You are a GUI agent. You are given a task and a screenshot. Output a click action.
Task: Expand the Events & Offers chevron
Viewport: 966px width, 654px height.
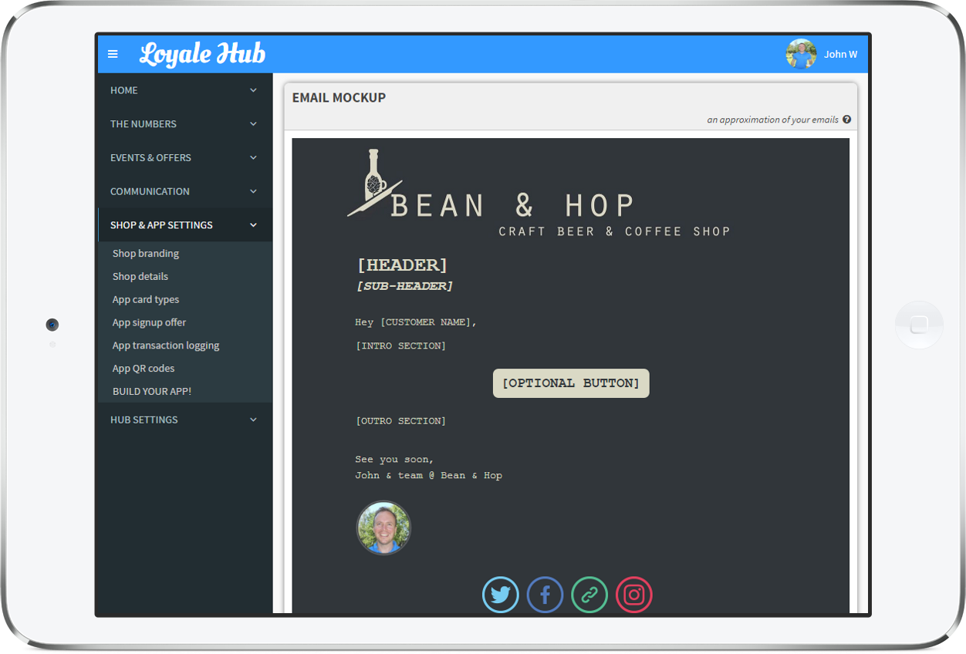253,158
